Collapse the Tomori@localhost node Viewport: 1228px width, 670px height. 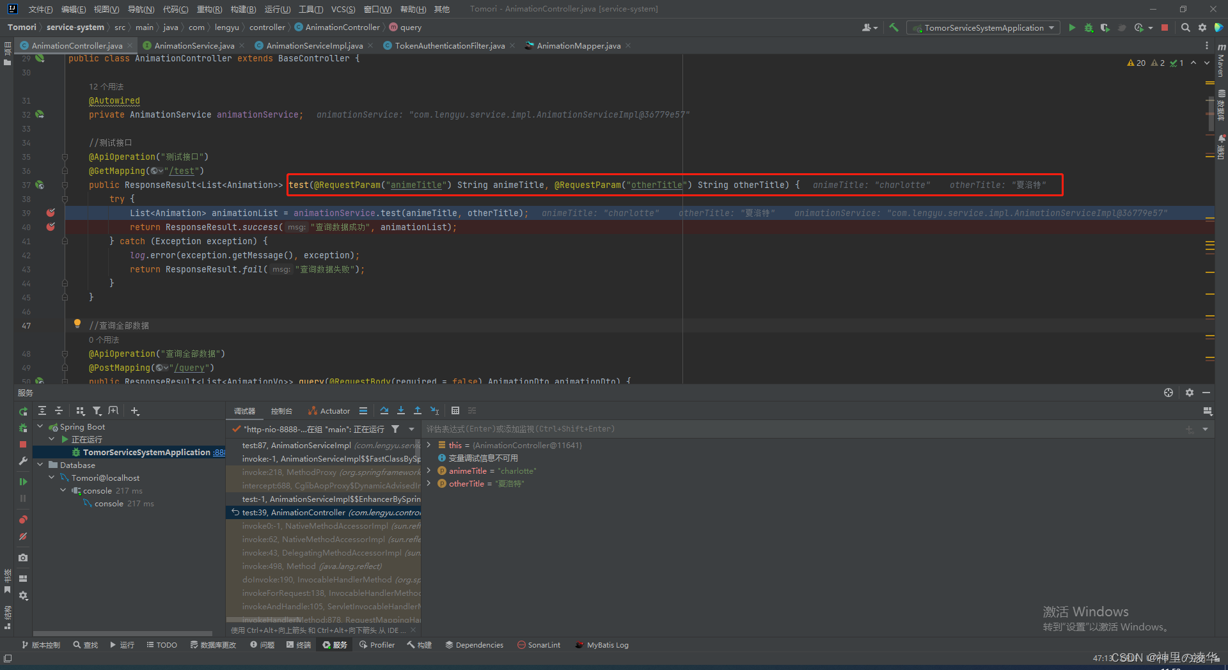[x=52, y=478]
